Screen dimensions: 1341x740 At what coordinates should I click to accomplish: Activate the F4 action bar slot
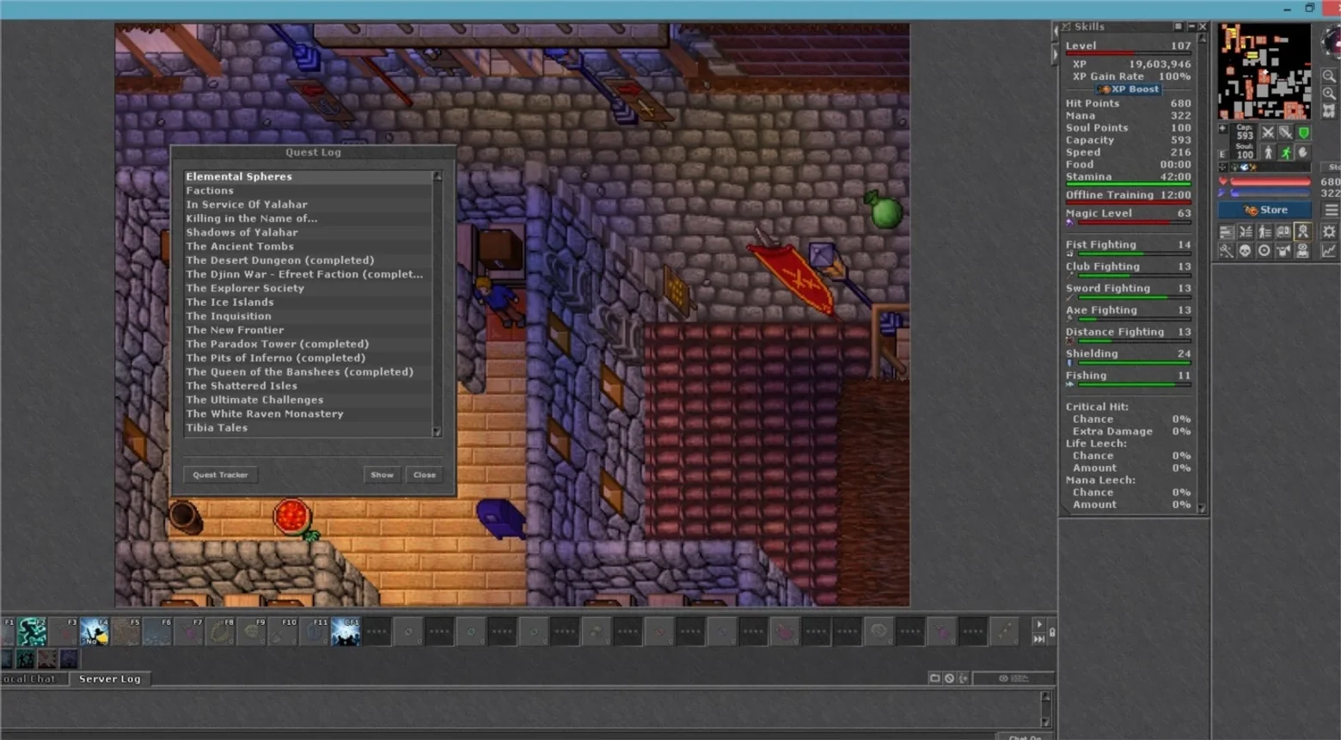[x=95, y=632]
